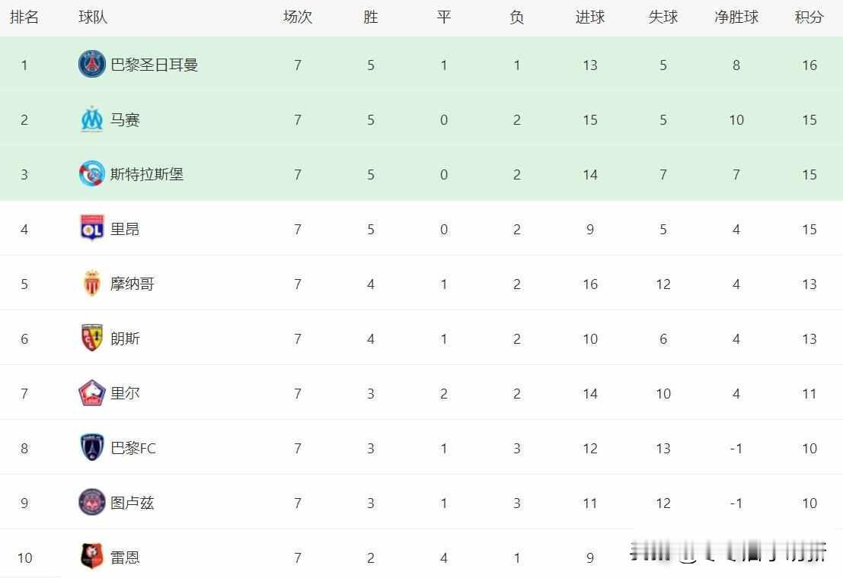Select the 摩纳哥 team name
Viewport: 843px width, 578px height.
pyautogui.click(x=132, y=284)
